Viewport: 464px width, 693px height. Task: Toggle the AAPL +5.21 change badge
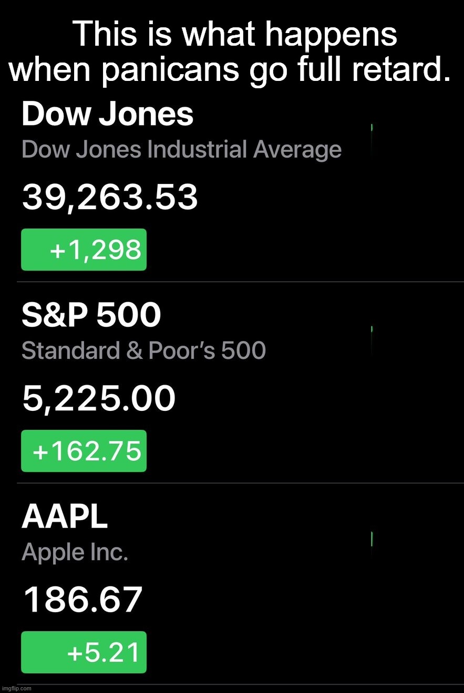tap(84, 652)
